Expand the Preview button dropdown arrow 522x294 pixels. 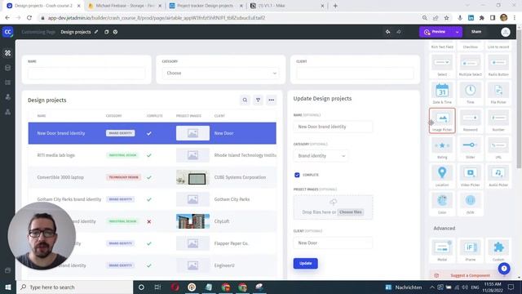pyautogui.click(x=457, y=32)
